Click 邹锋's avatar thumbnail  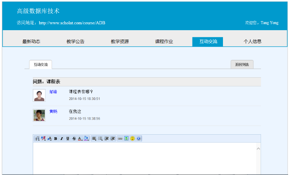click(39, 95)
